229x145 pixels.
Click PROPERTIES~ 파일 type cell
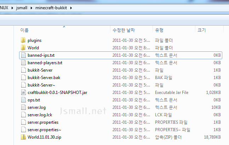coord(173,130)
